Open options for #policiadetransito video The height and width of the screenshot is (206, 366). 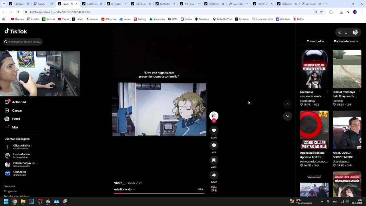[327, 152]
